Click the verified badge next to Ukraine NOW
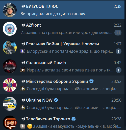126x130 pixels. 56,100
